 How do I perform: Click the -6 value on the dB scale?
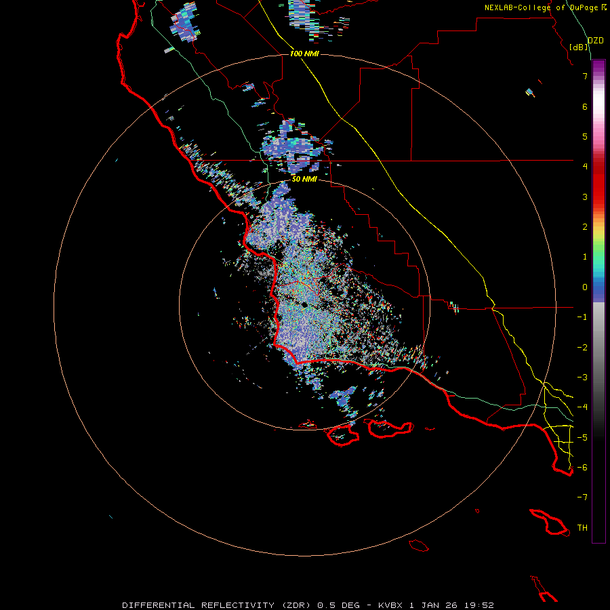(582, 468)
